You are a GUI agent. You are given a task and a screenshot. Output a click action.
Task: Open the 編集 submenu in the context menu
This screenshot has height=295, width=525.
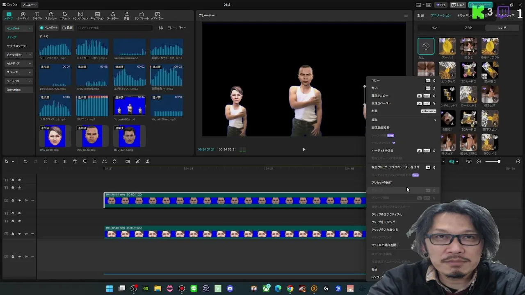[403, 120]
